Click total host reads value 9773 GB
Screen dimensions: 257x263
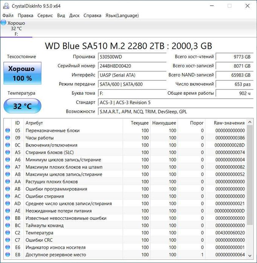(x=234, y=57)
